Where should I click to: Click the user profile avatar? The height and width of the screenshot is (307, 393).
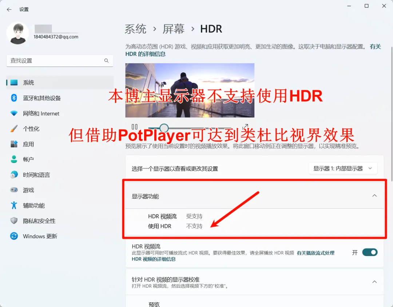point(17,33)
